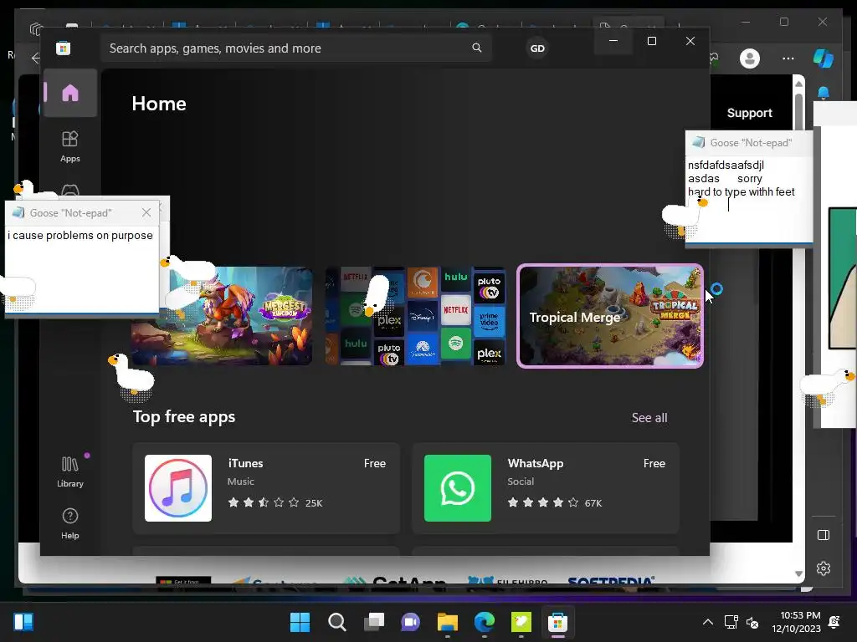
Task: Click See all for Top free apps
Action: click(649, 418)
